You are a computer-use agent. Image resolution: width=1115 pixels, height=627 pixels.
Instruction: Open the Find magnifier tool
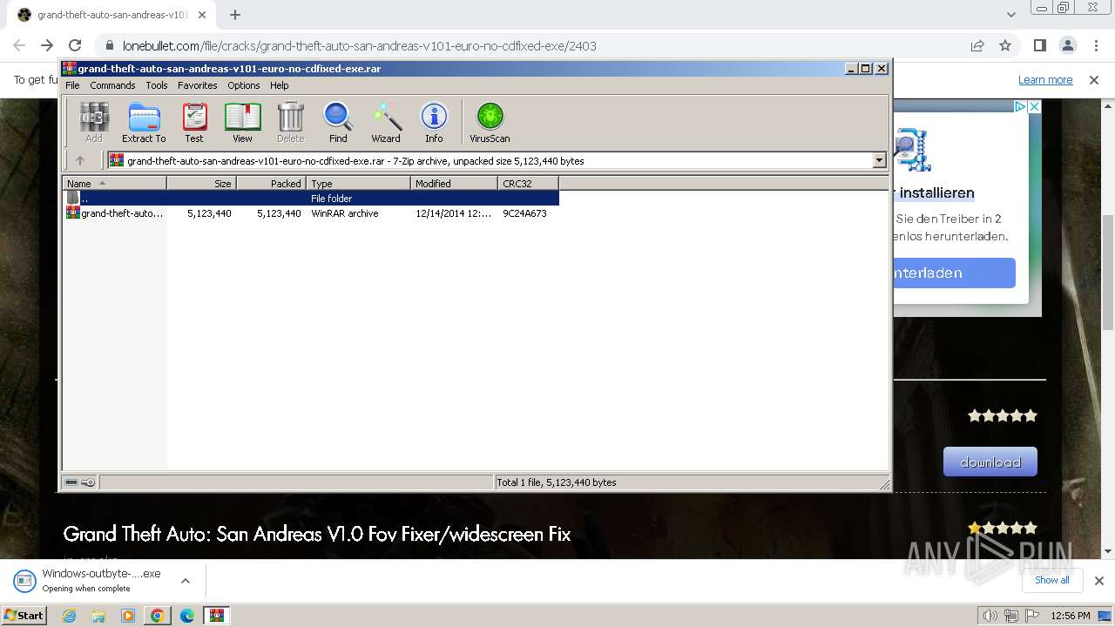[338, 122]
